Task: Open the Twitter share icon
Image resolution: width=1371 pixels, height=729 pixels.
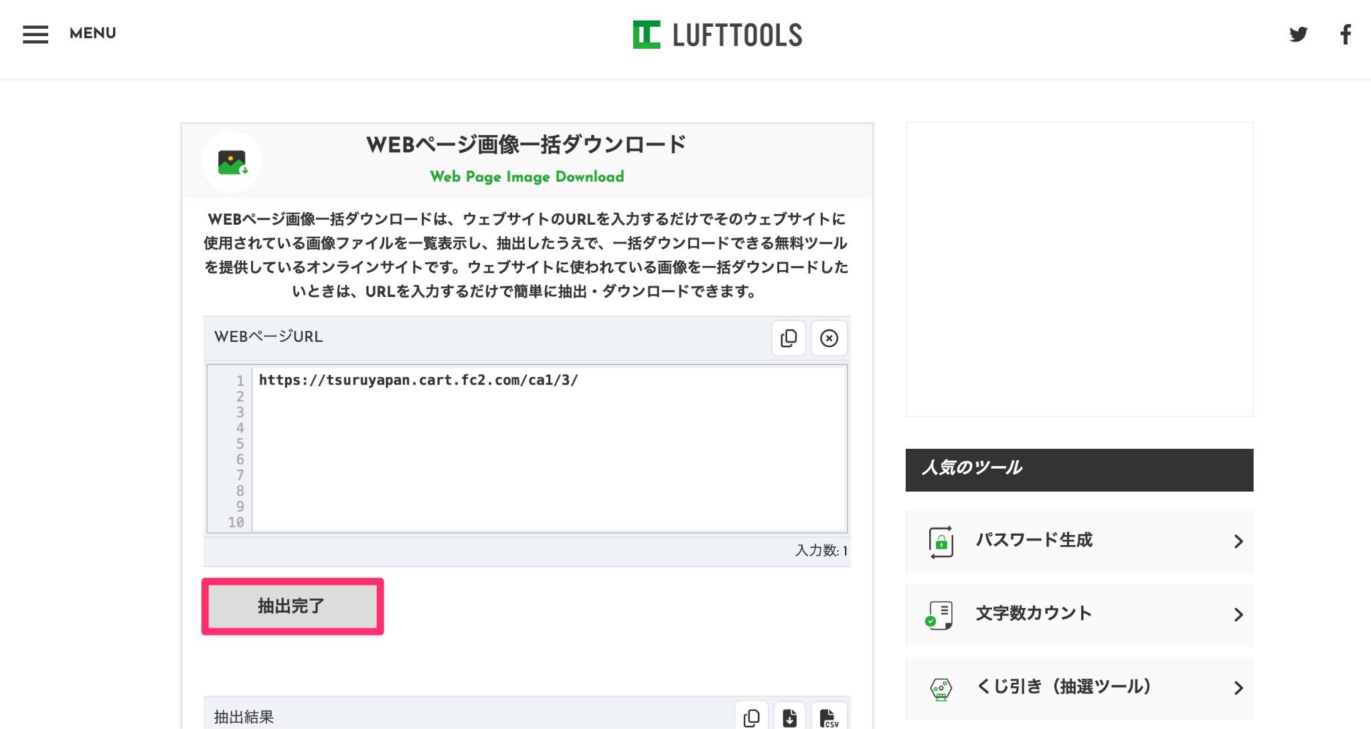Action: (x=1298, y=34)
